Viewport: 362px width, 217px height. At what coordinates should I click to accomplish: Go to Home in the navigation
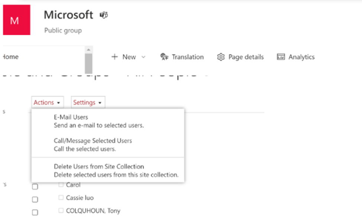11,57
